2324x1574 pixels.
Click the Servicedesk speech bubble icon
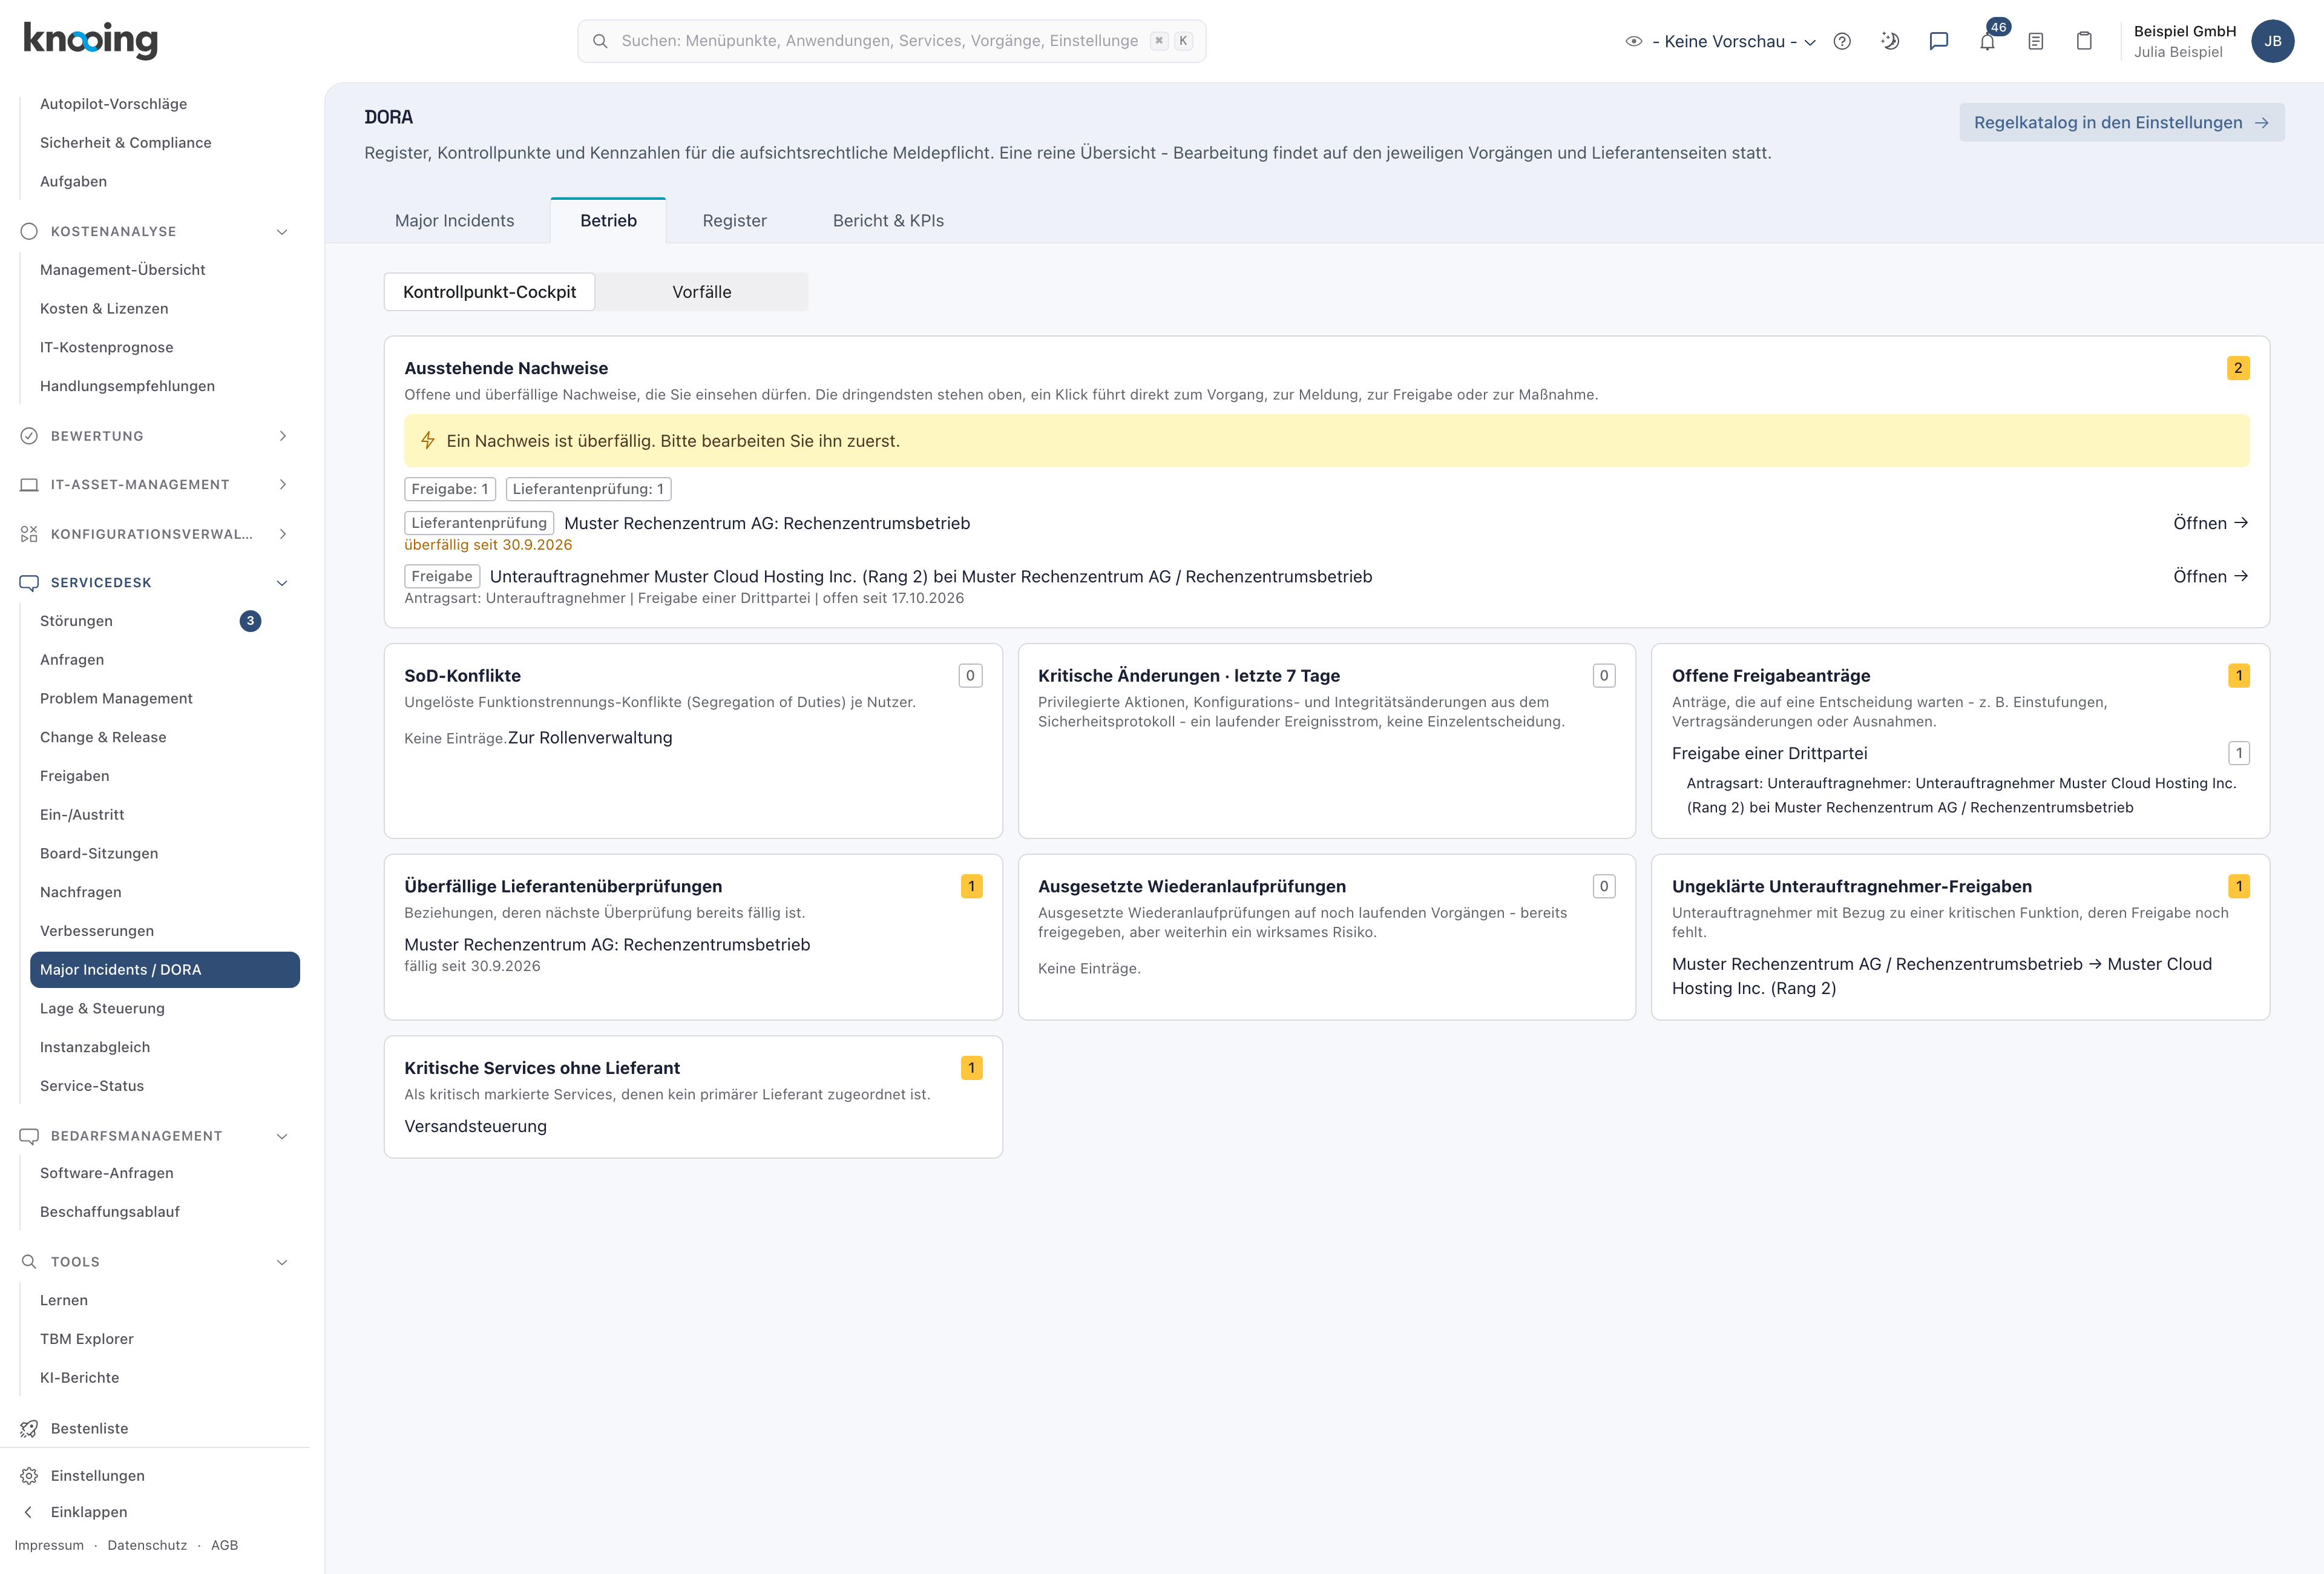tap(29, 582)
